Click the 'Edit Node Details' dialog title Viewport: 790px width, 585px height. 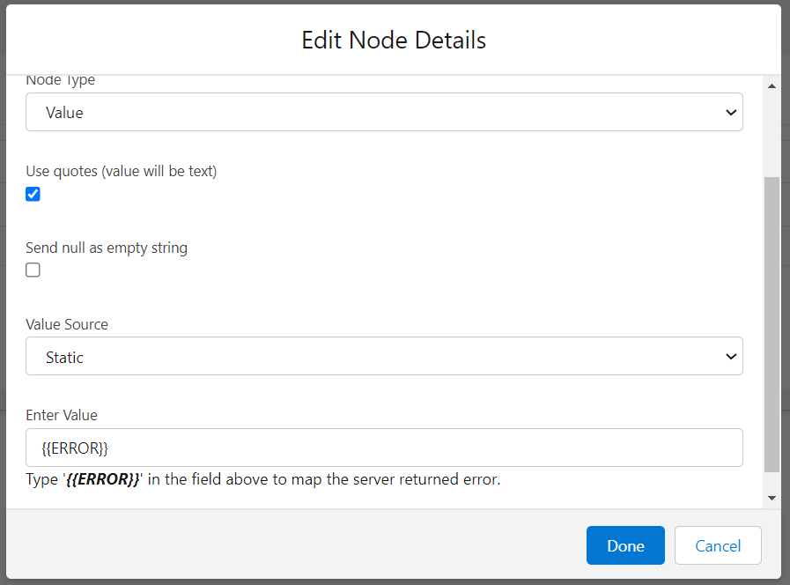coord(393,40)
